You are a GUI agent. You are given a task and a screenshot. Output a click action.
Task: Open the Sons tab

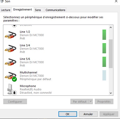38,10
